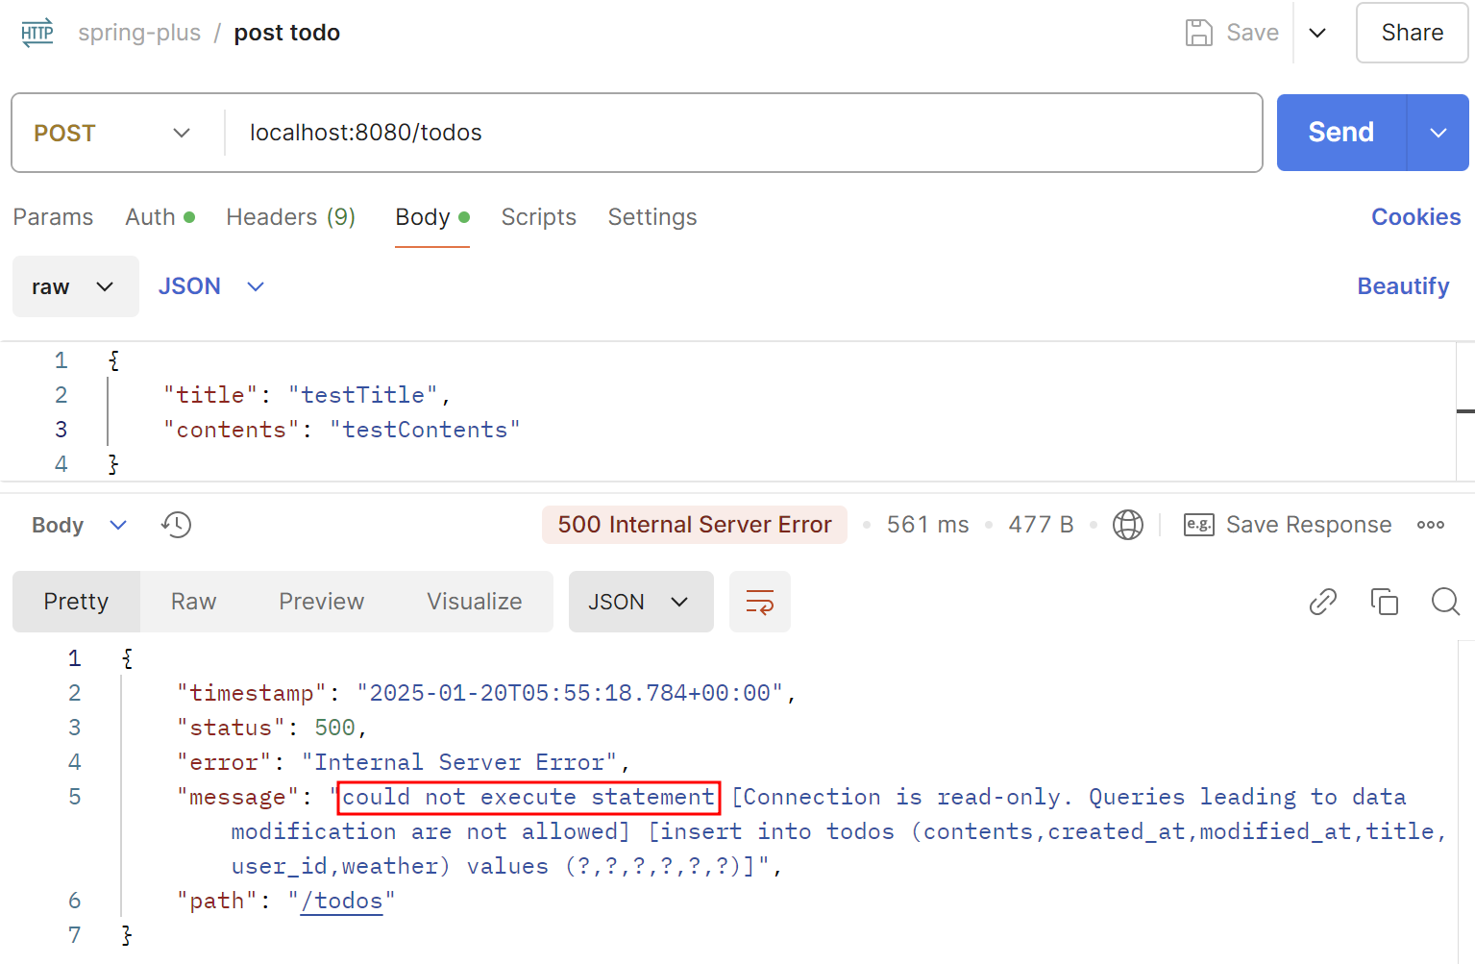This screenshot has width=1475, height=964.
Task: Open the response more options ellipsis
Action: [1431, 525]
